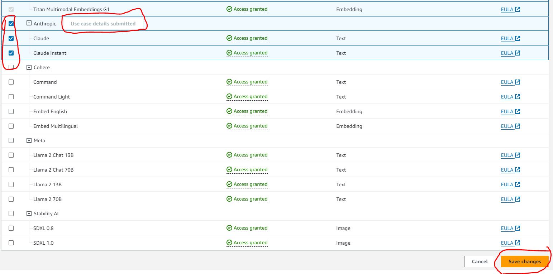Uncheck the Claude model checkbox
This screenshot has width=553, height=274.
[11, 38]
